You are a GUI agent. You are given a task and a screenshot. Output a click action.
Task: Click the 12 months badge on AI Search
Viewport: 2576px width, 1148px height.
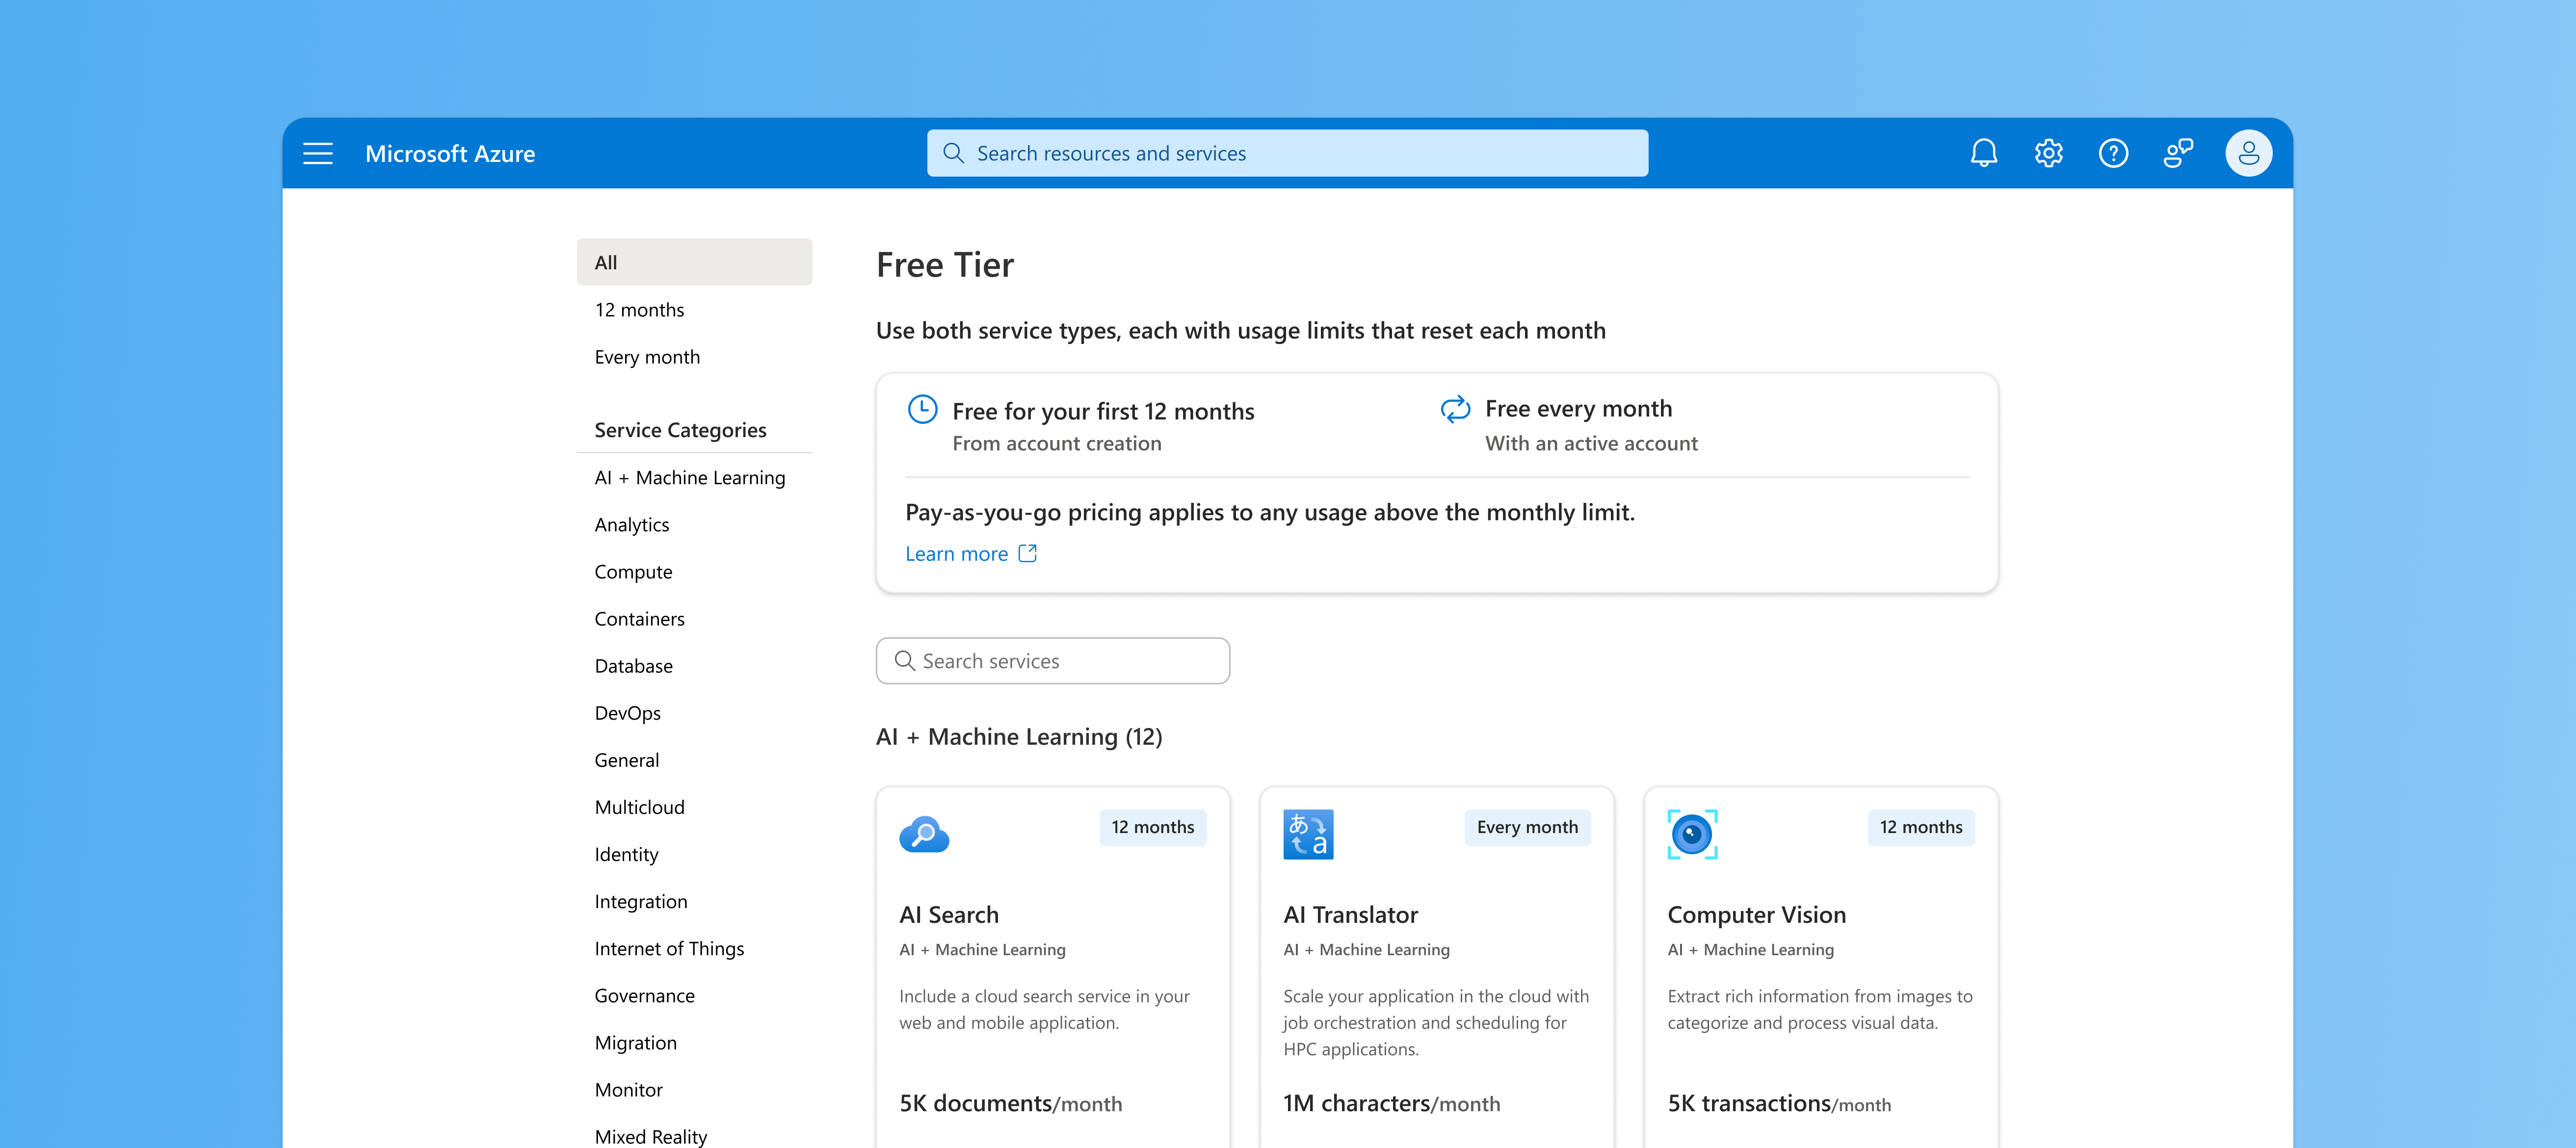[x=1152, y=827]
